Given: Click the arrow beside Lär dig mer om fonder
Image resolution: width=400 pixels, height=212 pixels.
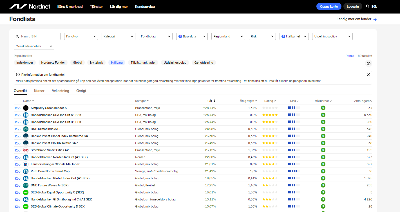Looking at the screenshot, I should pos(375,19).
